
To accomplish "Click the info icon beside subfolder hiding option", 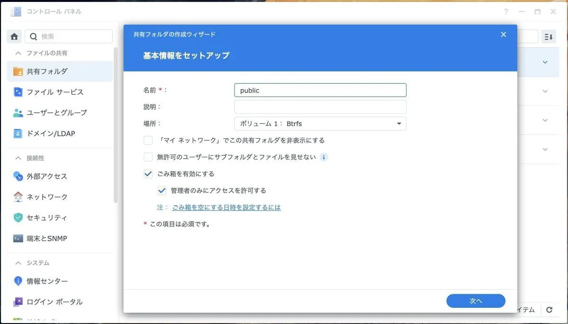I will (324, 157).
